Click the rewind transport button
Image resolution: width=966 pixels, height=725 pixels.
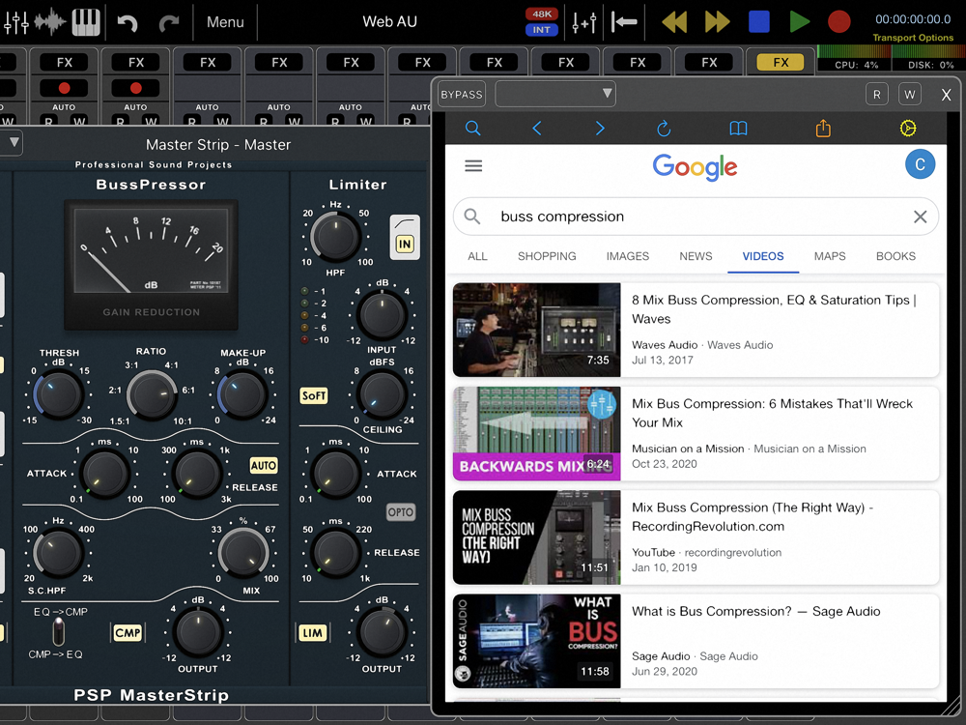674,22
